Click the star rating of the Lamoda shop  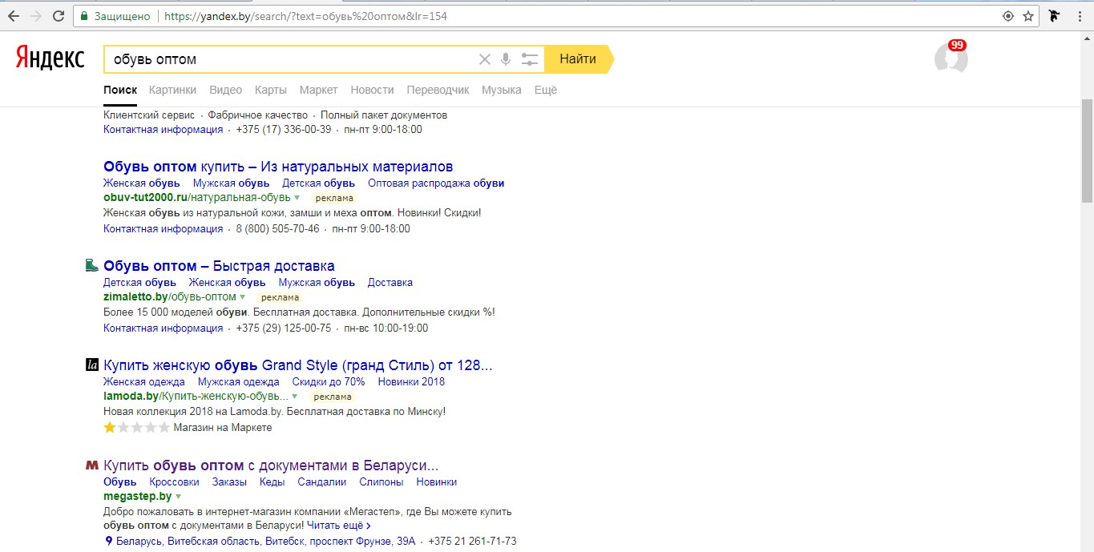(137, 427)
